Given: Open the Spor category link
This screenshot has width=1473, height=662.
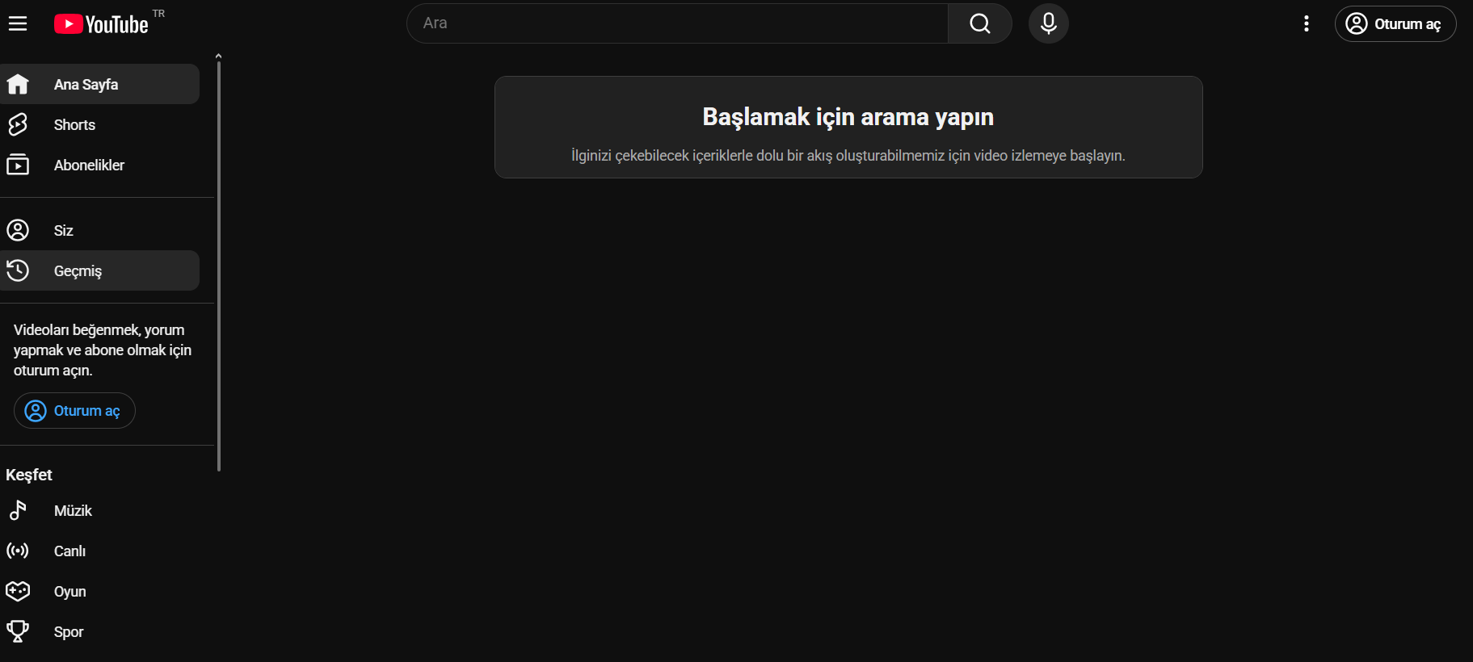Looking at the screenshot, I should pos(99,631).
